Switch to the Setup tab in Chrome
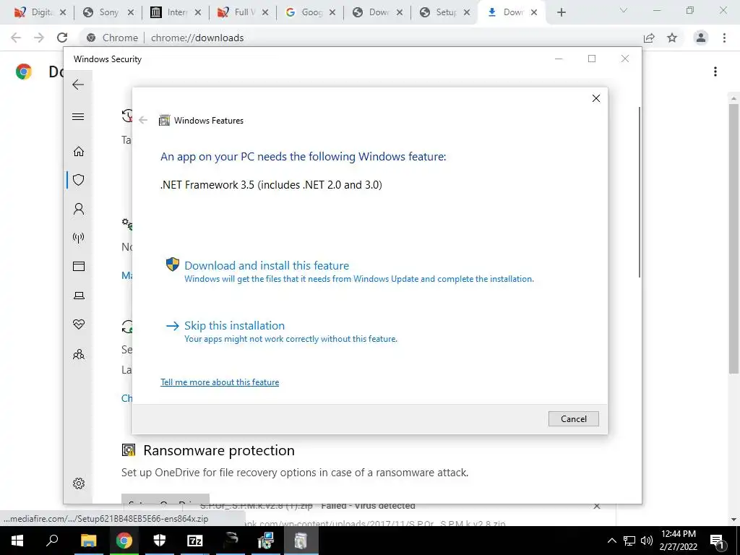Viewport: 740px width, 555px height. click(x=445, y=12)
